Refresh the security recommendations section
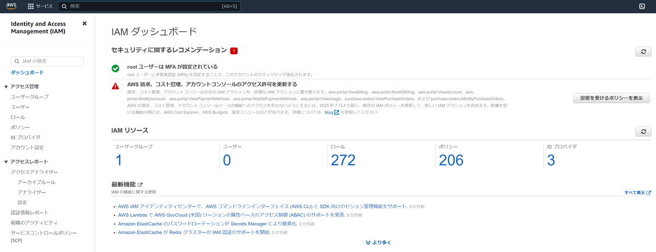 (643, 51)
